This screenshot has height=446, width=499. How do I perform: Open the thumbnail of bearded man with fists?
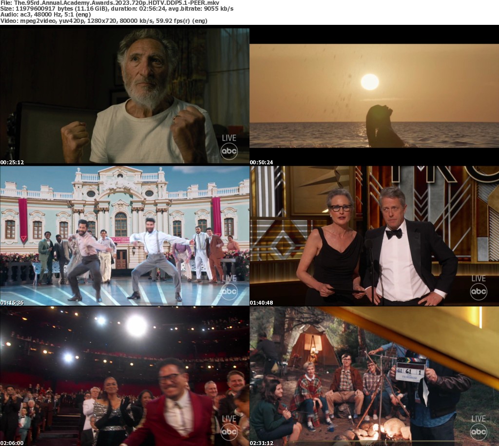click(x=124, y=96)
